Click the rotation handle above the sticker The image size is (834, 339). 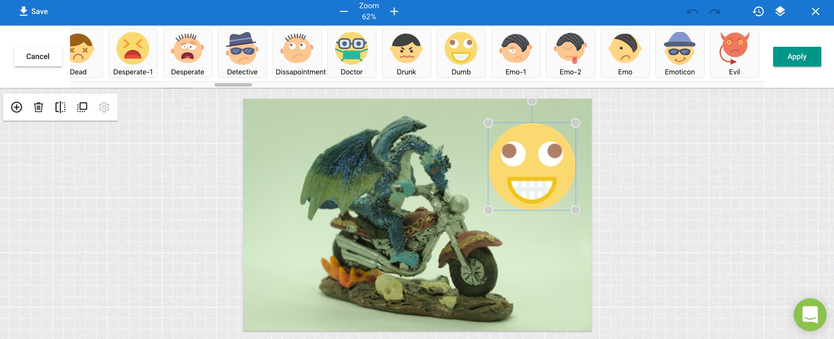click(x=532, y=101)
